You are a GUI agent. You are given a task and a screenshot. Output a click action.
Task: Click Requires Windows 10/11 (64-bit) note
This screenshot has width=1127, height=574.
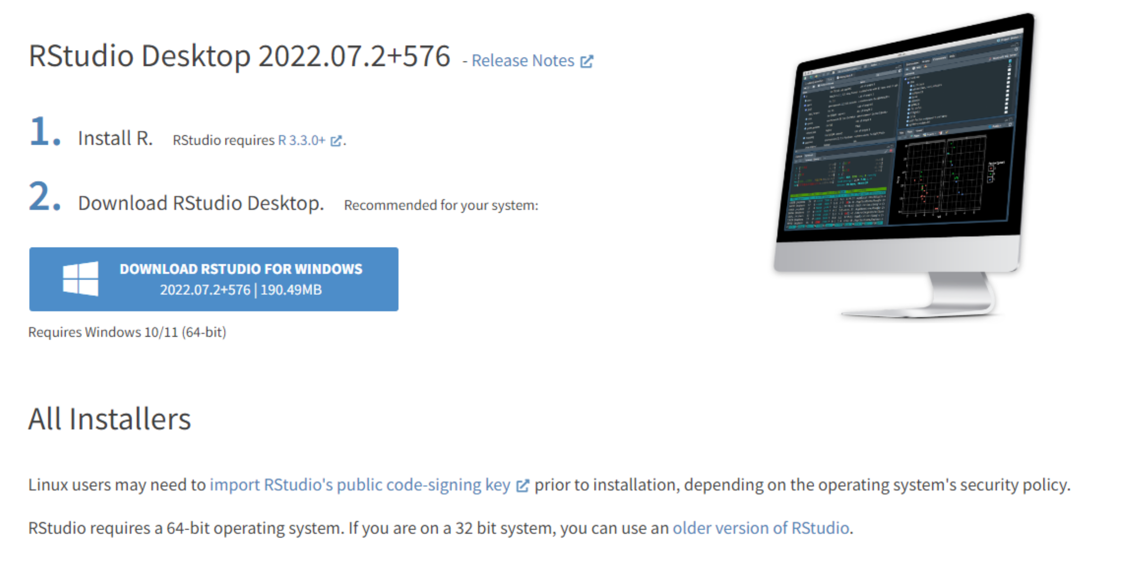pos(127,332)
